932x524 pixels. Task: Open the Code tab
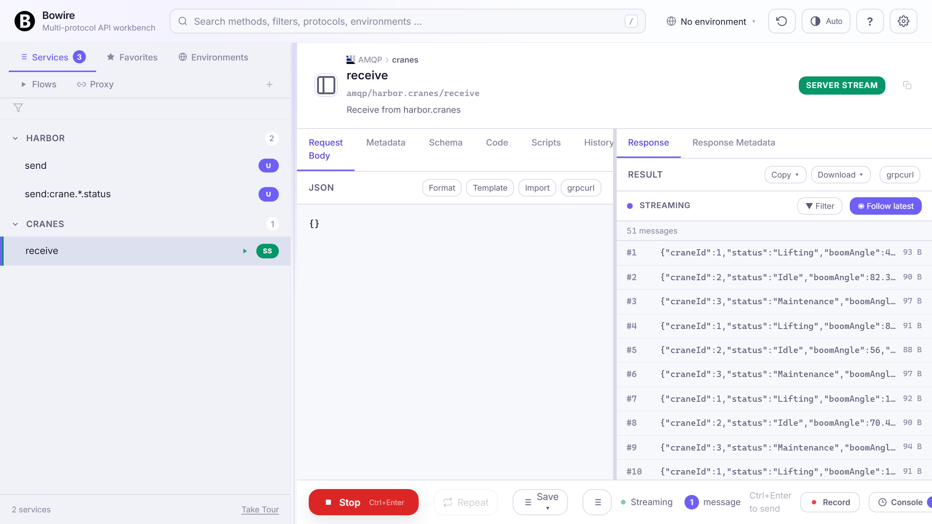click(497, 143)
